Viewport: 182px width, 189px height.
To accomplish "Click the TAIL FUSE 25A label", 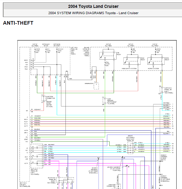I will click(108, 64).
